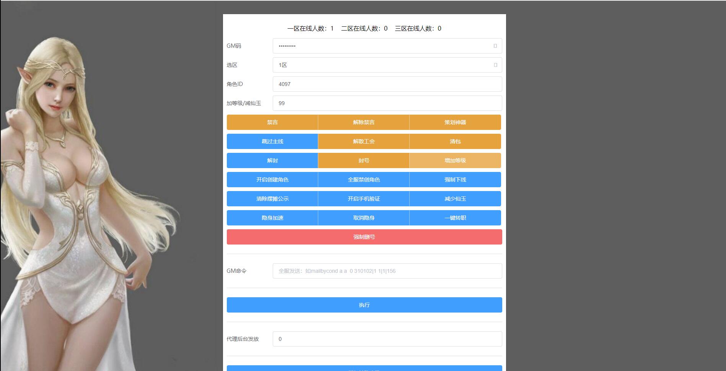Click 清除摆摊公示
Image resolution: width=726 pixels, height=371 pixels.
272,199
